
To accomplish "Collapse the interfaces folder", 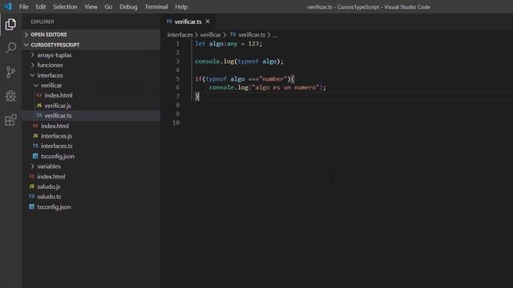I will pos(91,75).
